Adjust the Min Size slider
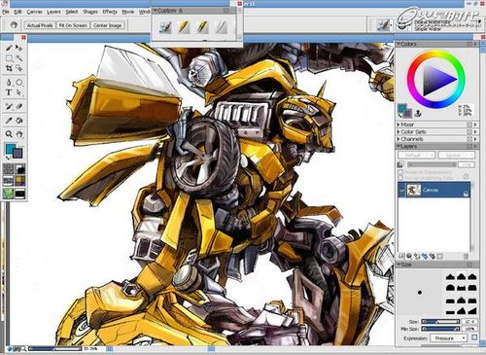The width and height of the screenshot is (486, 355). (x=440, y=329)
